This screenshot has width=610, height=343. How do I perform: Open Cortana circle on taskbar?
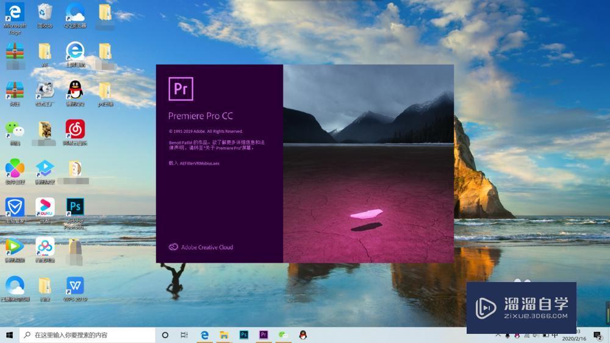pyautogui.click(x=165, y=335)
